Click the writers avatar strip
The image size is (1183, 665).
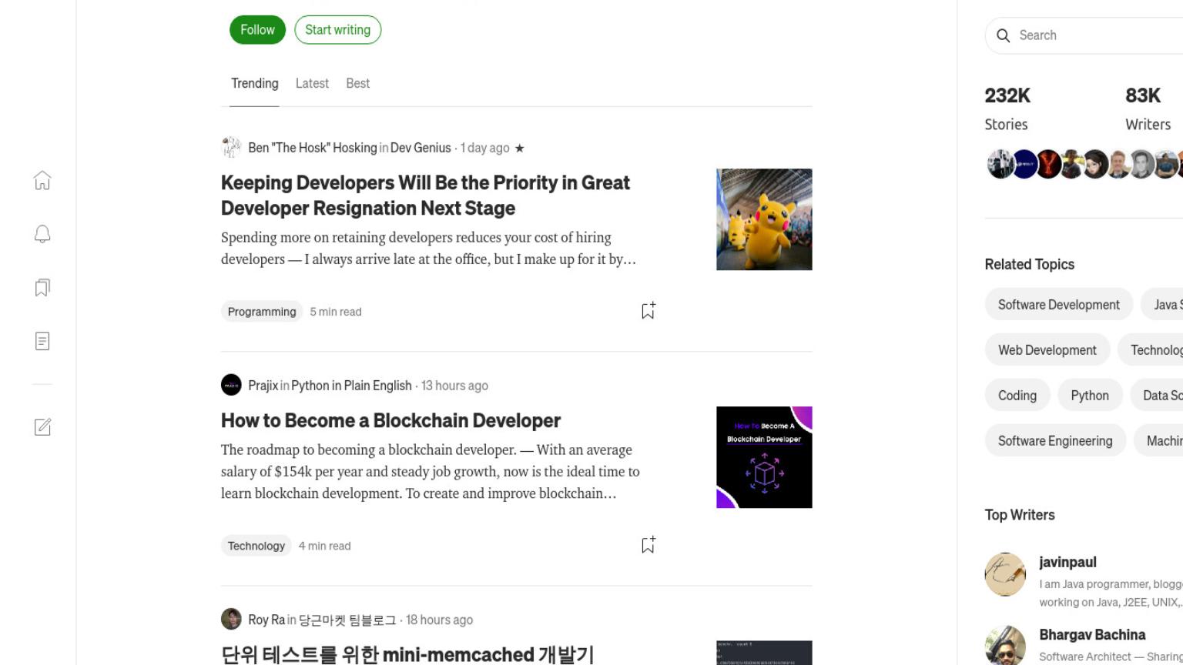pos(1084,164)
